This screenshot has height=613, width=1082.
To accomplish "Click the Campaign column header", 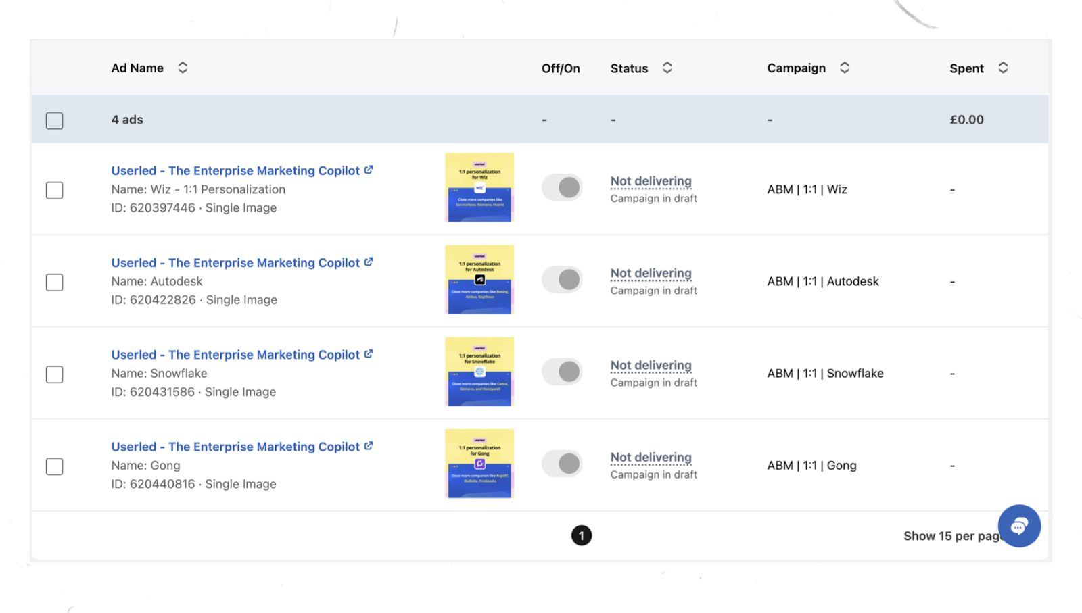I will (796, 68).
